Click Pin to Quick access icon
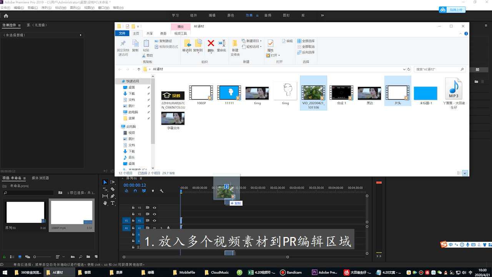Viewport: 492px width, 277px height. pyautogui.click(x=123, y=43)
